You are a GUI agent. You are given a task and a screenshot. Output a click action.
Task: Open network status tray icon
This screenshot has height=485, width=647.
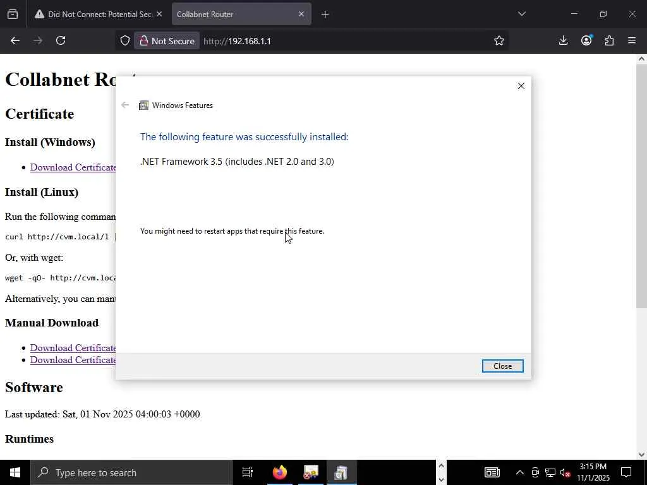coord(550,472)
